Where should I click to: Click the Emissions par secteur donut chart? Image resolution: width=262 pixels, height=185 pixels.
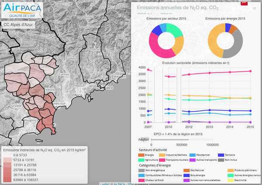pyautogui.click(x=165, y=41)
